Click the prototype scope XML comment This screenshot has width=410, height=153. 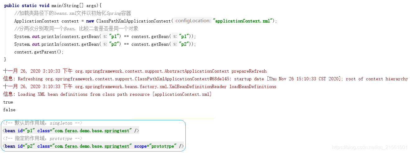(43, 138)
